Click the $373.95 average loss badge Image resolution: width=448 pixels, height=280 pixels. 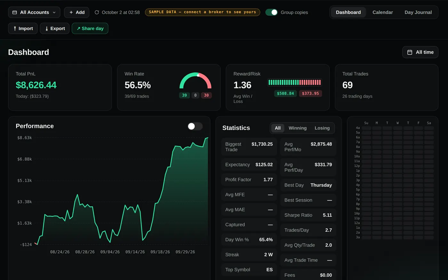click(x=310, y=93)
